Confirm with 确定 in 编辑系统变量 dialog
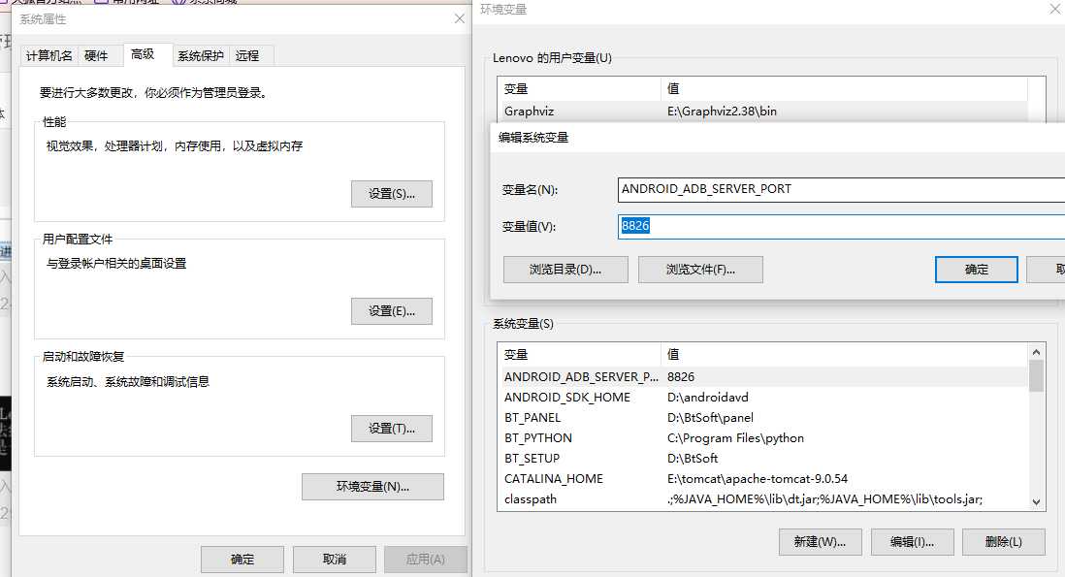The image size is (1065, 577). tap(977, 270)
